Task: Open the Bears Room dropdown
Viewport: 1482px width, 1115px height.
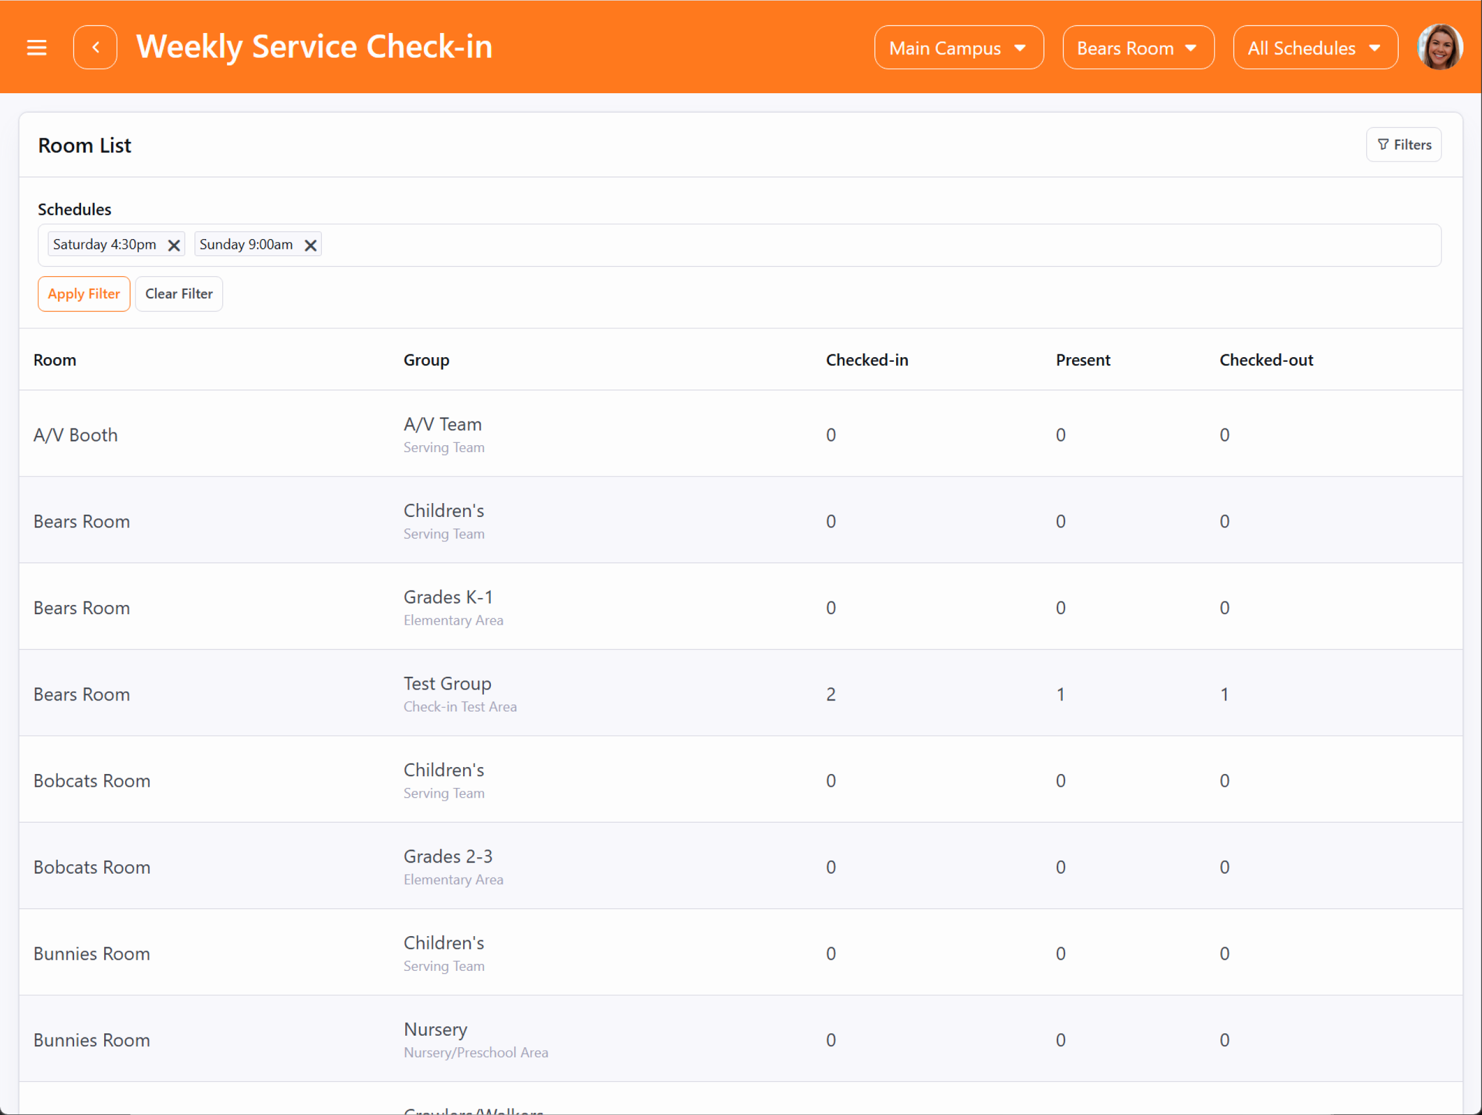Action: click(1138, 47)
